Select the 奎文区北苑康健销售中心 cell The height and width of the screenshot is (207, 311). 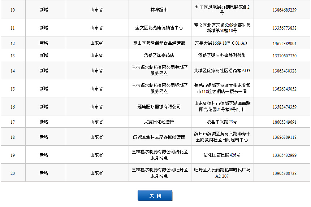pos(159,28)
